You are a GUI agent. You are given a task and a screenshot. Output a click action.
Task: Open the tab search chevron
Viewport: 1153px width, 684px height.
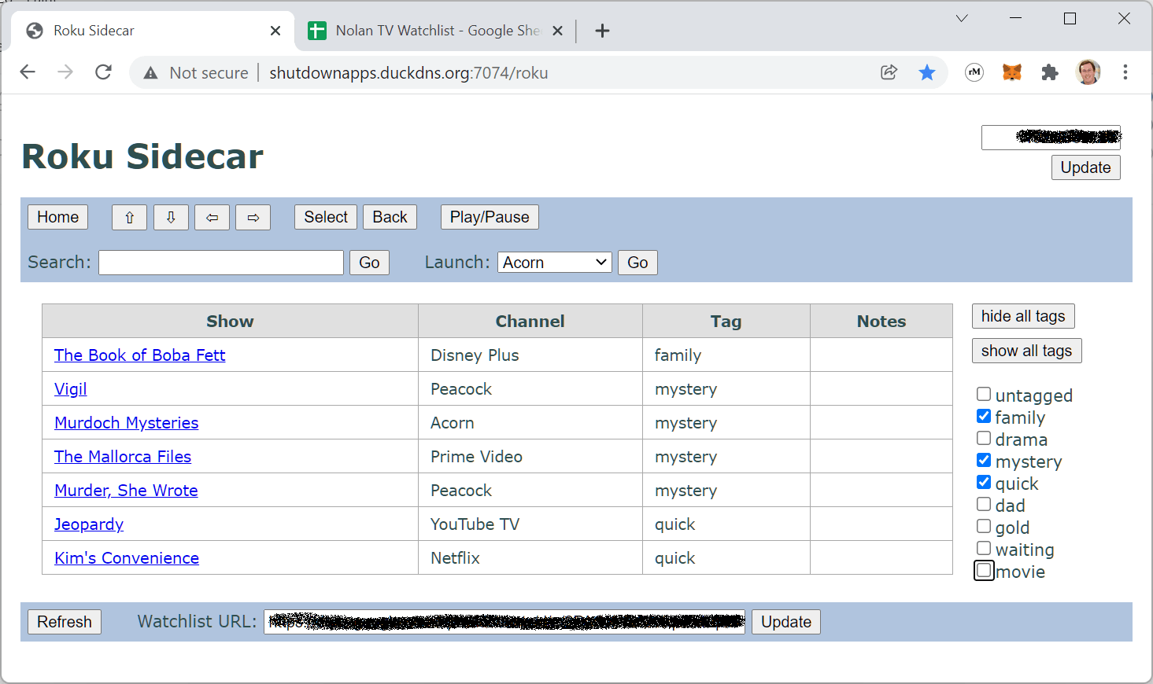coord(962,18)
